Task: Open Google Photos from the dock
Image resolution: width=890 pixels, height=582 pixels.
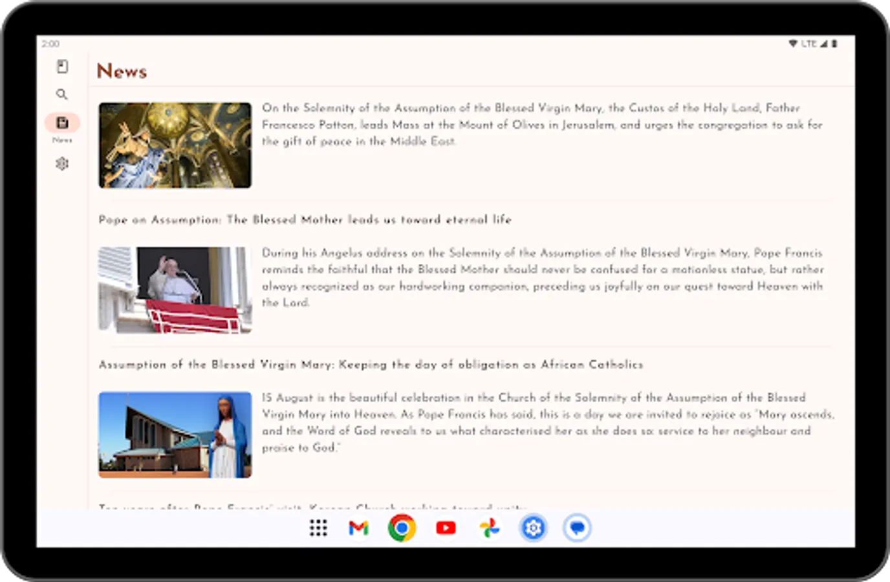Action: pos(490,528)
